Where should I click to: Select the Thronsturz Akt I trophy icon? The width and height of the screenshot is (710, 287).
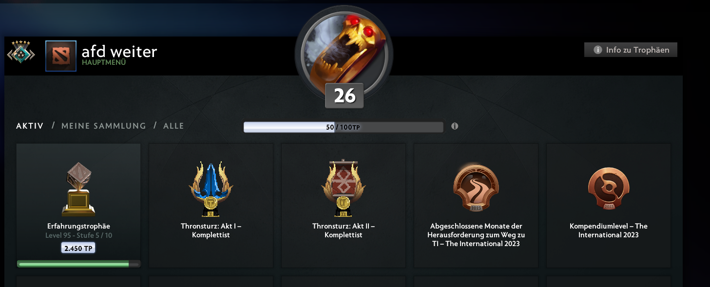coord(211,189)
